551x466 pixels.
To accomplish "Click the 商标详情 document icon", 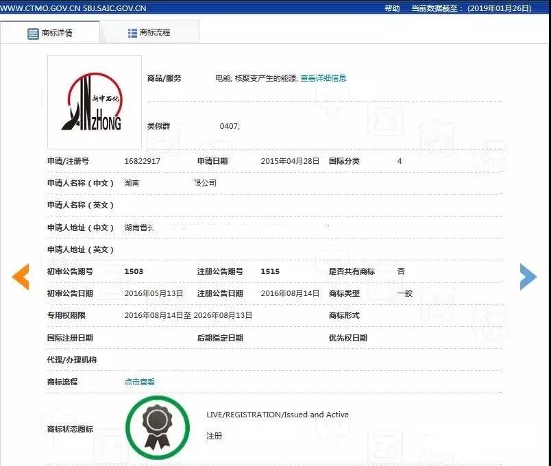I will pos(33,34).
